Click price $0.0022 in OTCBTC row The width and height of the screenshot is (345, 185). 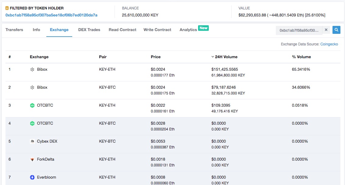pos(158,105)
